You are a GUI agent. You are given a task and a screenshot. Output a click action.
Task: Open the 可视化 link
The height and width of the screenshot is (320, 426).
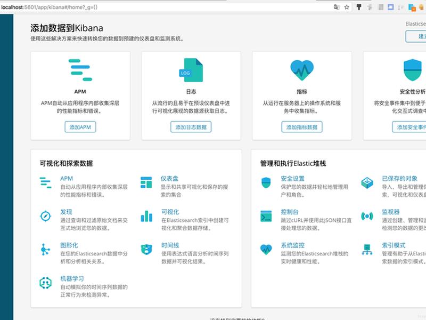pyautogui.click(x=170, y=212)
